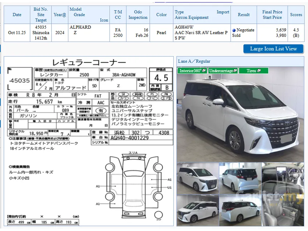This screenshot has height=231, width=308.
Task: Click the Oct 11.25 date cell
Action: (x=17, y=33)
